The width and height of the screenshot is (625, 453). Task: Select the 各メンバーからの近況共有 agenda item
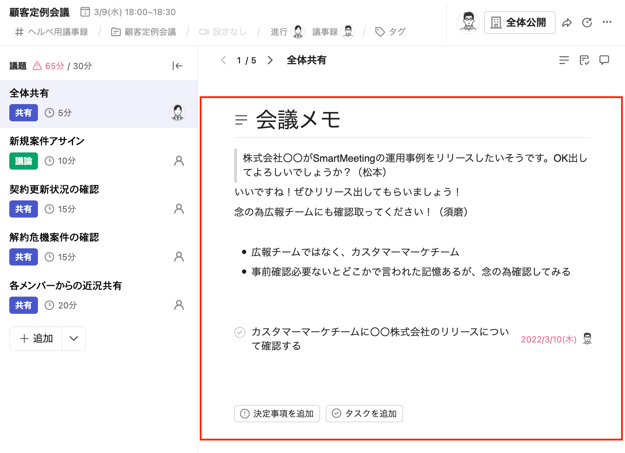pyautogui.click(x=99, y=296)
